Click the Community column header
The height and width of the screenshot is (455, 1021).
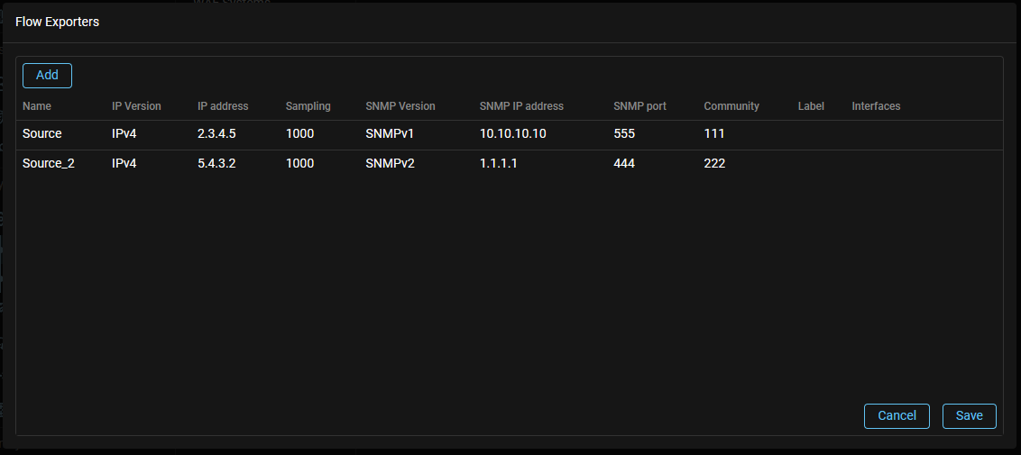pyautogui.click(x=731, y=106)
